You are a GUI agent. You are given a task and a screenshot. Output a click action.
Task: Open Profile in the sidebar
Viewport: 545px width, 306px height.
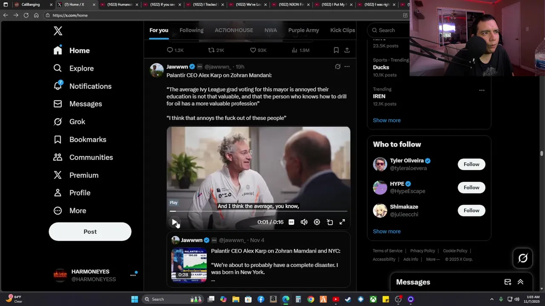[x=72, y=193]
